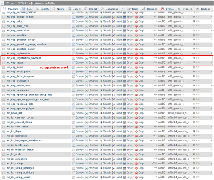Click the Search tab in top navigation
Viewport: 214px width, 180px height.
click(42, 9)
